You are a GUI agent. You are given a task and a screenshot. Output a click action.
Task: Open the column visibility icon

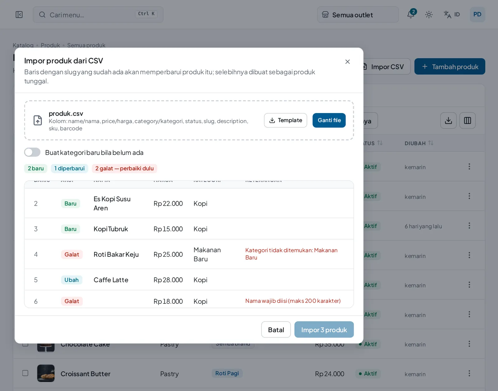[467, 121]
